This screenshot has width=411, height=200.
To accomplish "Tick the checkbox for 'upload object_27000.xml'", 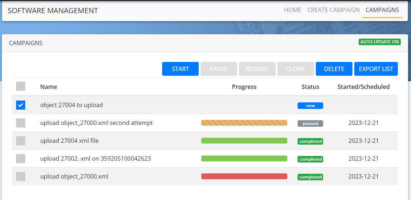I will [x=20, y=177].
